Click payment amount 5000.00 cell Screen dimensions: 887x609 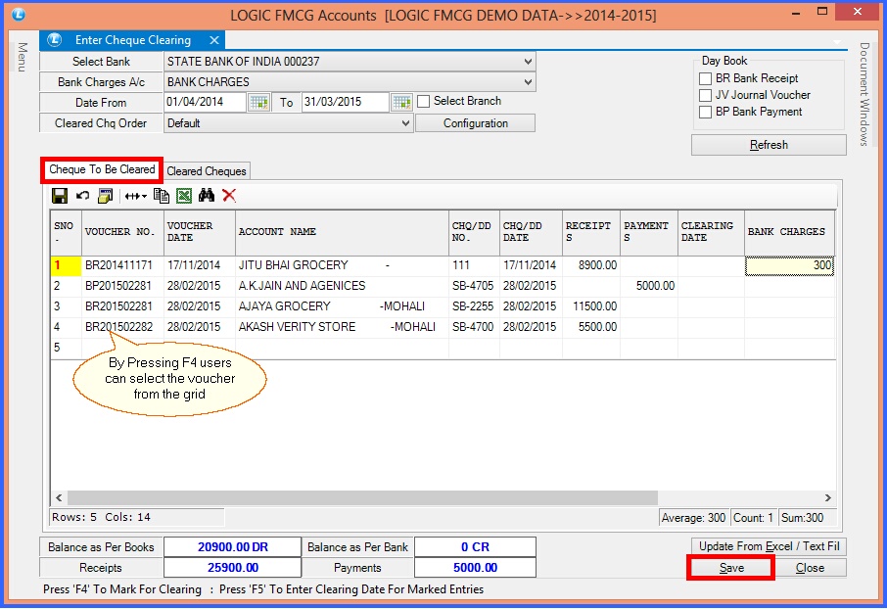[x=649, y=286]
